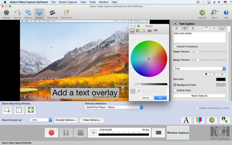Confirm color with OK button
This screenshot has width=232, height=145.
[160, 98]
